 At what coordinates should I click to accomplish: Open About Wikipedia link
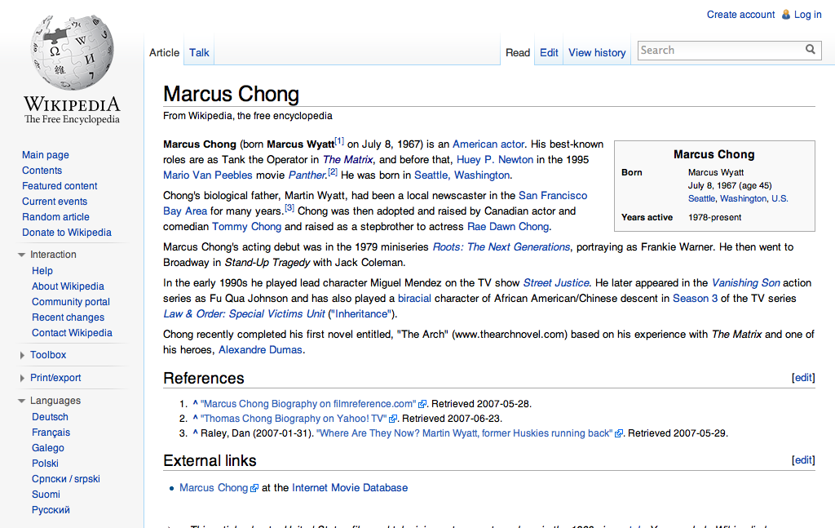(x=68, y=286)
